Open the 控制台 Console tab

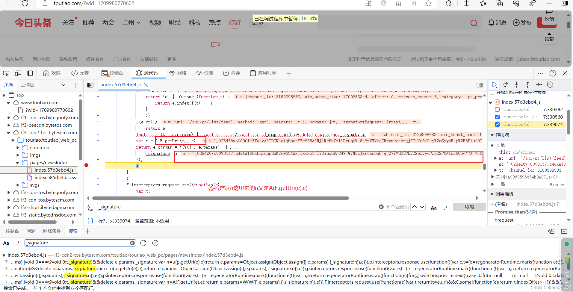[112, 73]
